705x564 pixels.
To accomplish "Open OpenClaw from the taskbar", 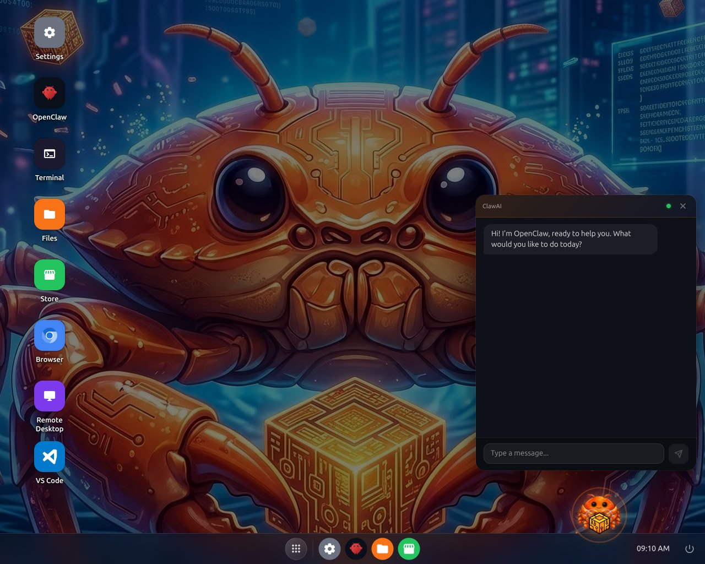I will pos(356,549).
